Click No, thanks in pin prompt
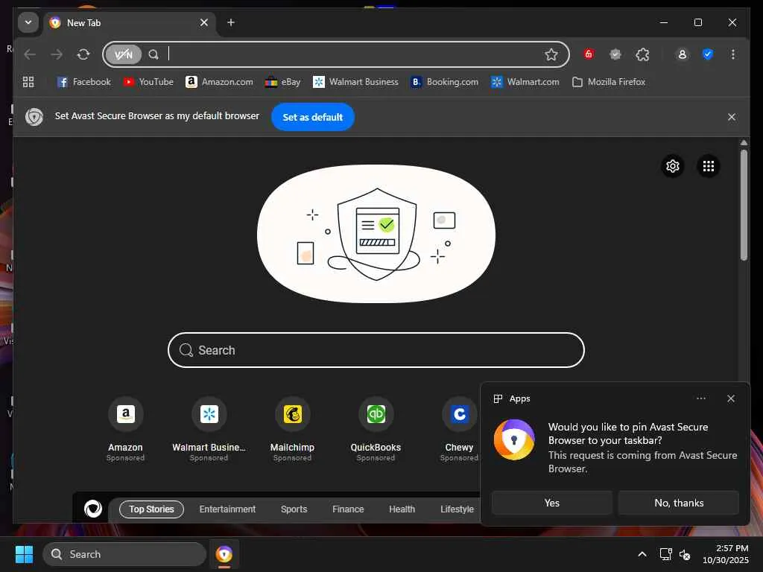The height and width of the screenshot is (572, 763). (x=679, y=503)
